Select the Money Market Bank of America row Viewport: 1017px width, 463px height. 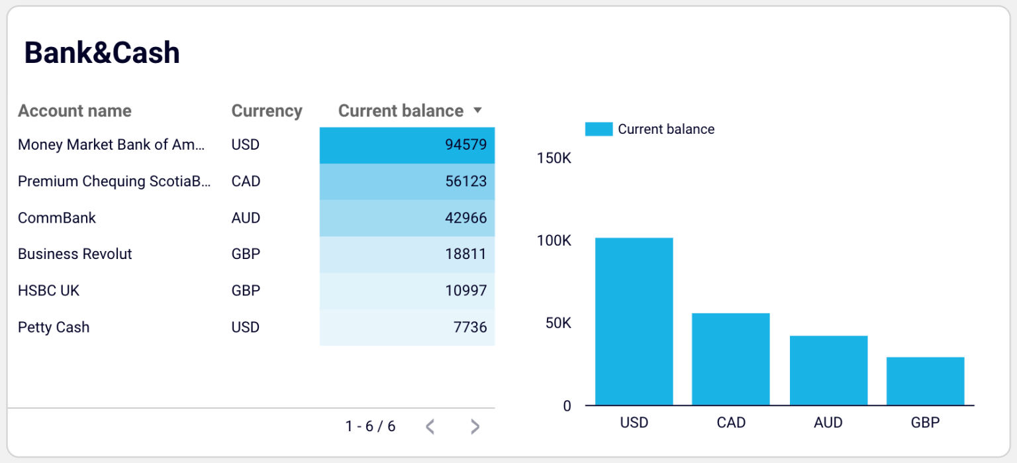click(x=111, y=144)
